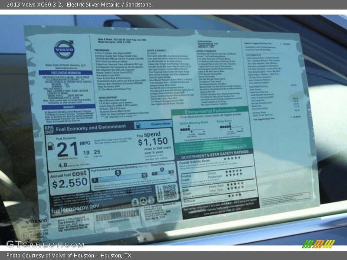This screenshot has height=260, width=347.
Task: Click the green barcode logo in bottom-right corner
Action: pyautogui.click(x=319, y=245)
